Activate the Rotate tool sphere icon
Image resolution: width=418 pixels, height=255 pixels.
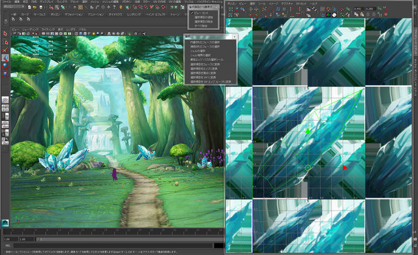pyautogui.click(x=5, y=66)
